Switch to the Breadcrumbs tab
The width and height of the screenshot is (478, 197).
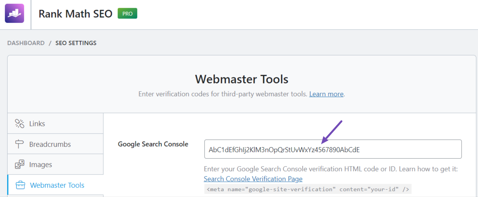55,144
